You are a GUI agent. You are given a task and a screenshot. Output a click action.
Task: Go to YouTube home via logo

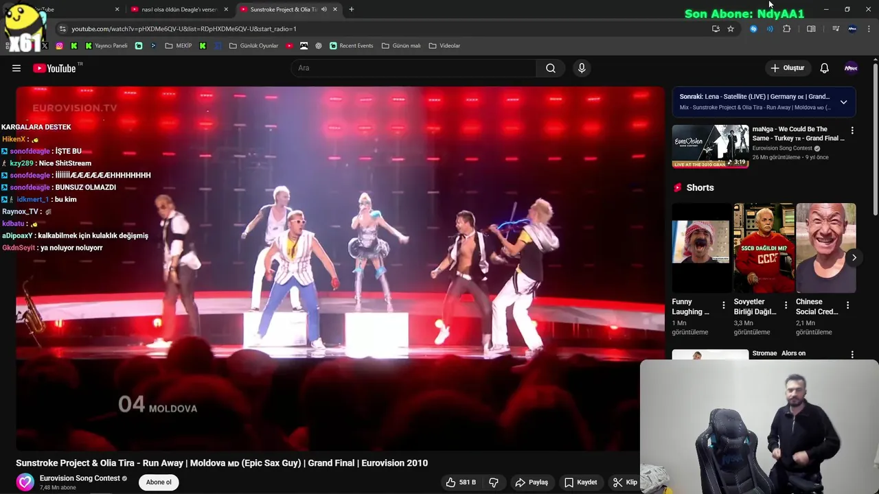point(54,68)
